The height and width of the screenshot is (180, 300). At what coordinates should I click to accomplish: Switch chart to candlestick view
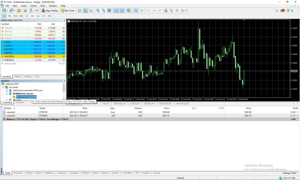(x=85, y=10)
